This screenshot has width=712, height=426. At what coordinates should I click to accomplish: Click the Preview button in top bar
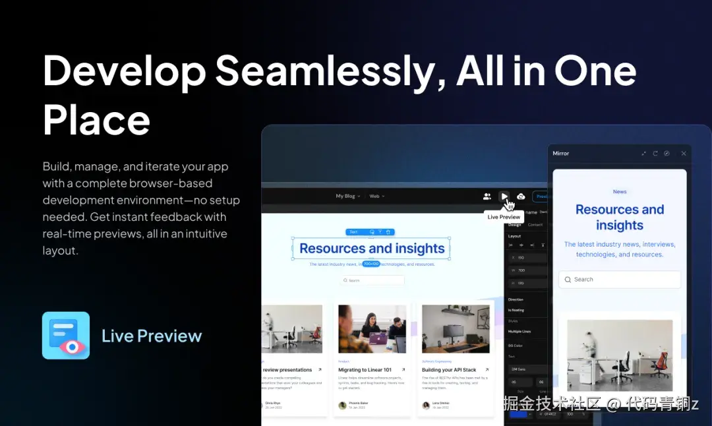tap(541, 197)
